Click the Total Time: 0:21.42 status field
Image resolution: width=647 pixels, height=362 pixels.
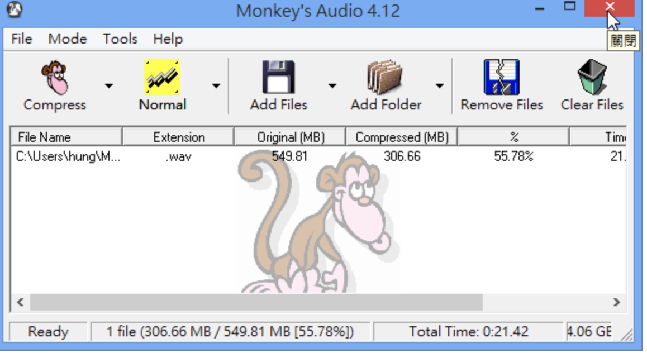click(468, 331)
